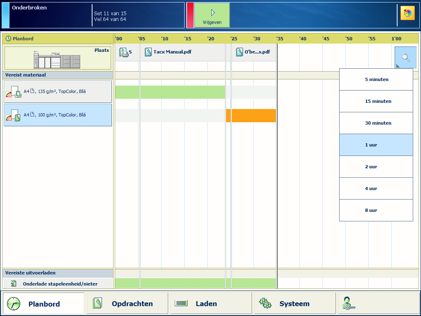Viewport: 421px width, 316px height.
Task: Click the 1'00 time marker
Action: pyautogui.click(x=396, y=39)
